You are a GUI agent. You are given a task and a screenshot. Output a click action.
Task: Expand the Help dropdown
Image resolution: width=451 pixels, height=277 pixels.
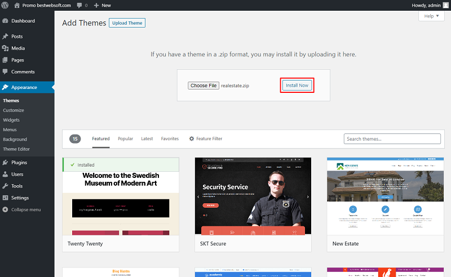coord(431,16)
